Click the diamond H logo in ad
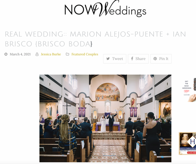 pos(192,142)
